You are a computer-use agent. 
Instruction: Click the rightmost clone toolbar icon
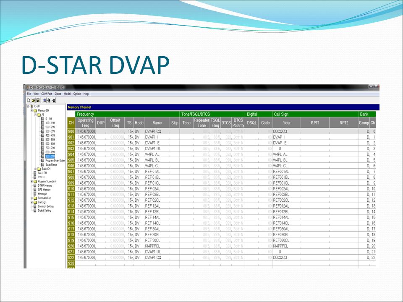53,100
